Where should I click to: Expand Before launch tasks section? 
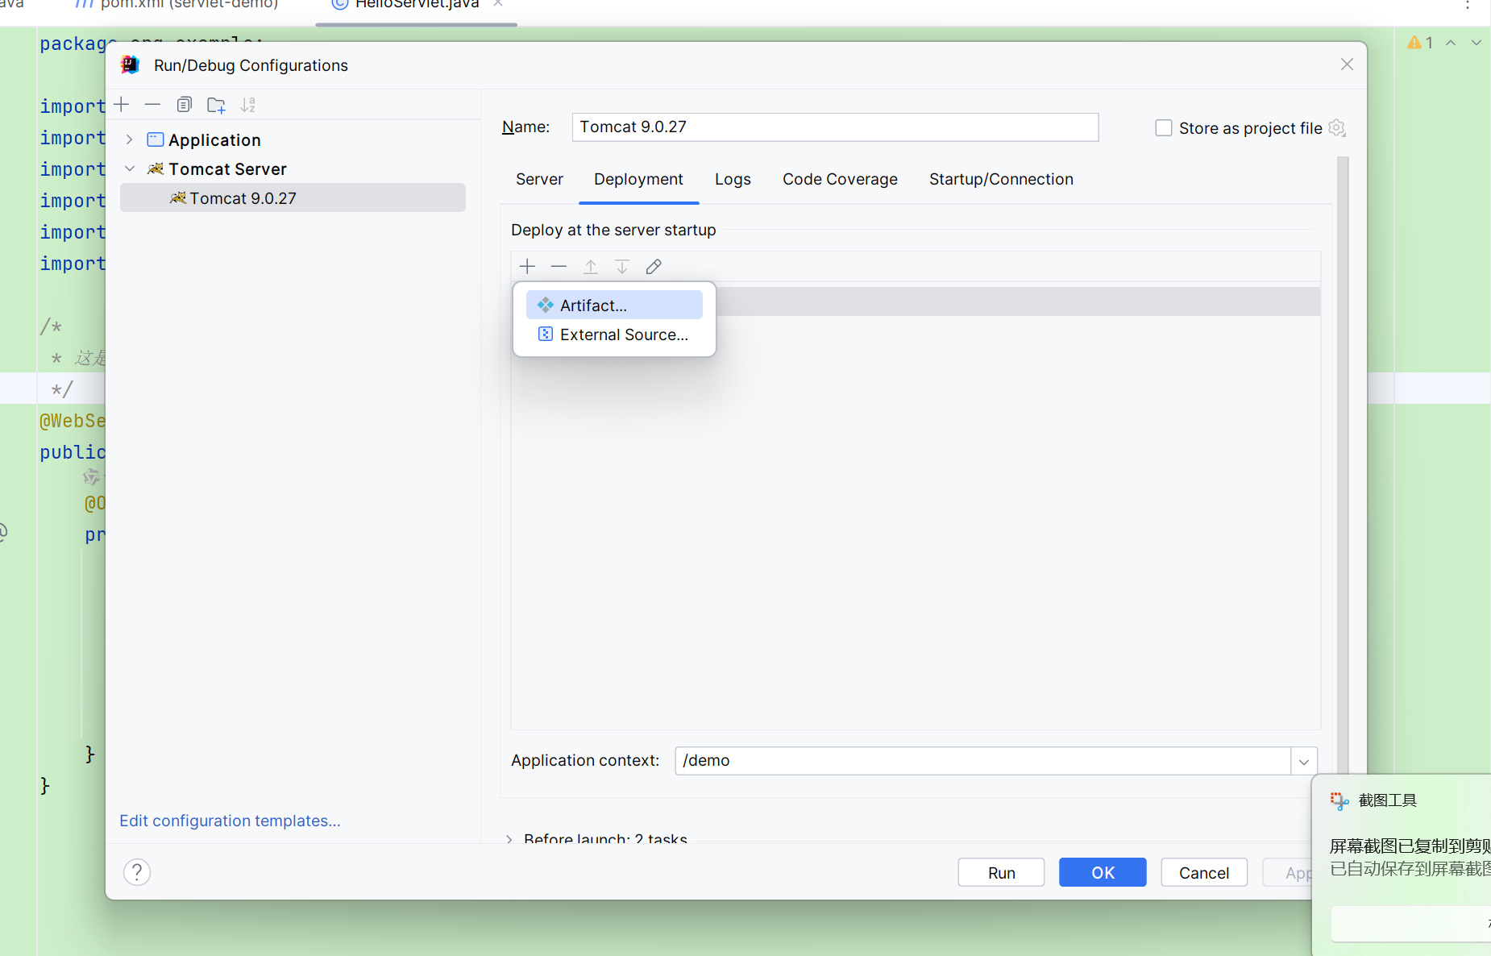[509, 839]
